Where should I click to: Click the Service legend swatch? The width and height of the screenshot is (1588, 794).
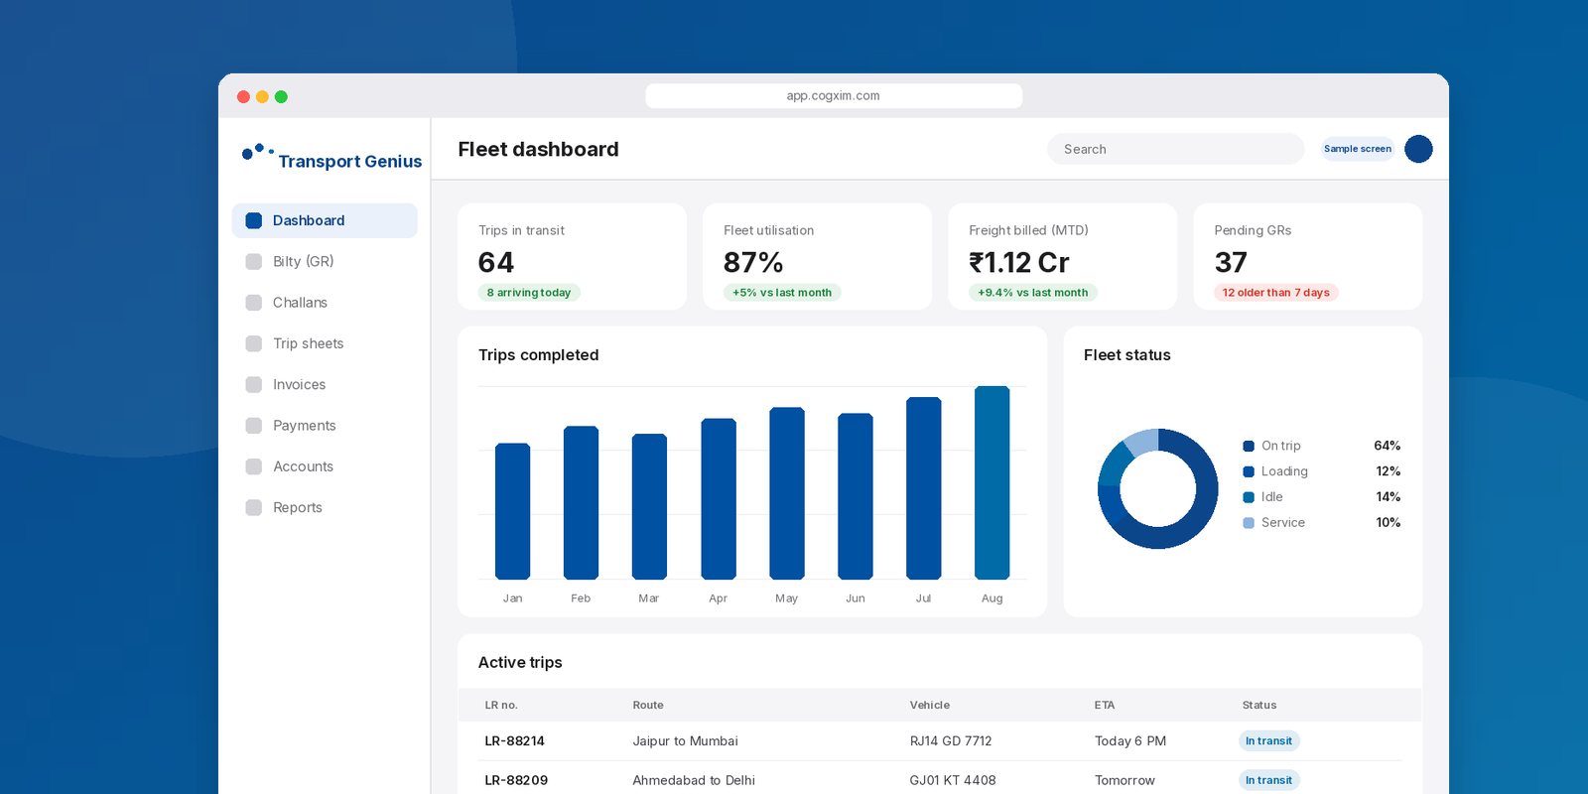click(1249, 523)
